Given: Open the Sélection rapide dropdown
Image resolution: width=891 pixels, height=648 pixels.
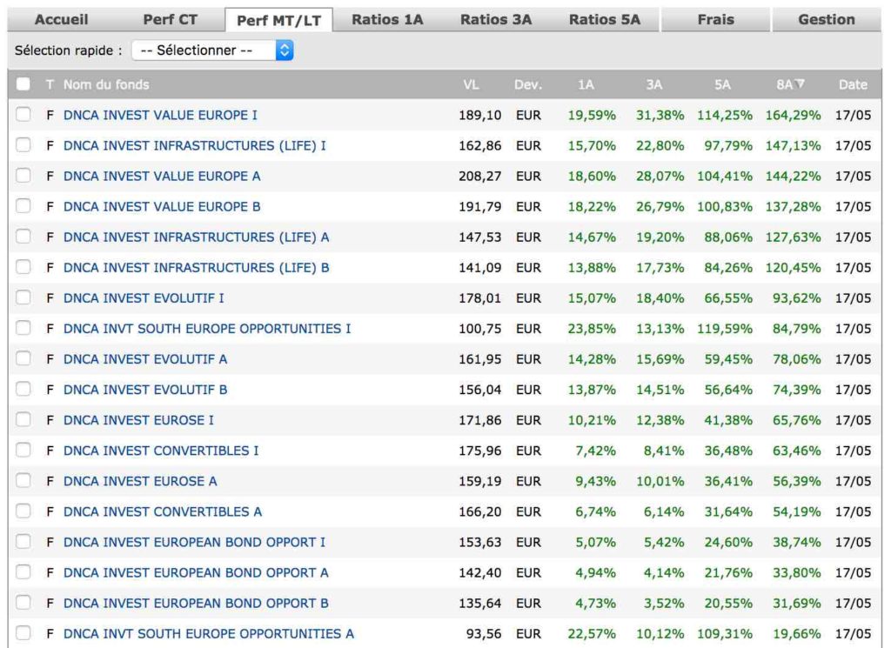Looking at the screenshot, I should click(x=212, y=50).
